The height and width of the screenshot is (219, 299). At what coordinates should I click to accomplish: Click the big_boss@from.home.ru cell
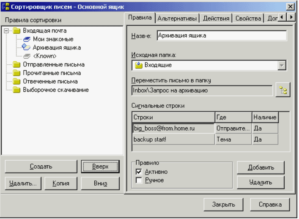click(x=173, y=128)
